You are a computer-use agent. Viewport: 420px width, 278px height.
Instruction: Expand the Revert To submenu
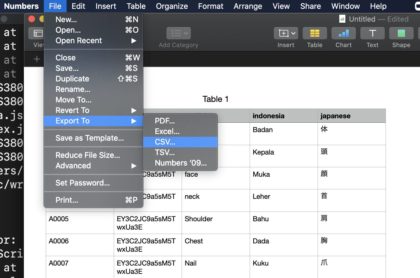(93, 110)
